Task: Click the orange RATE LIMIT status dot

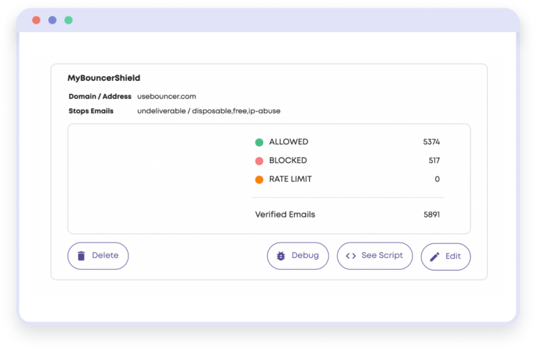Action: click(x=259, y=180)
